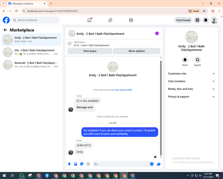Open the emoji picker
223x179 pixels.
(152, 164)
